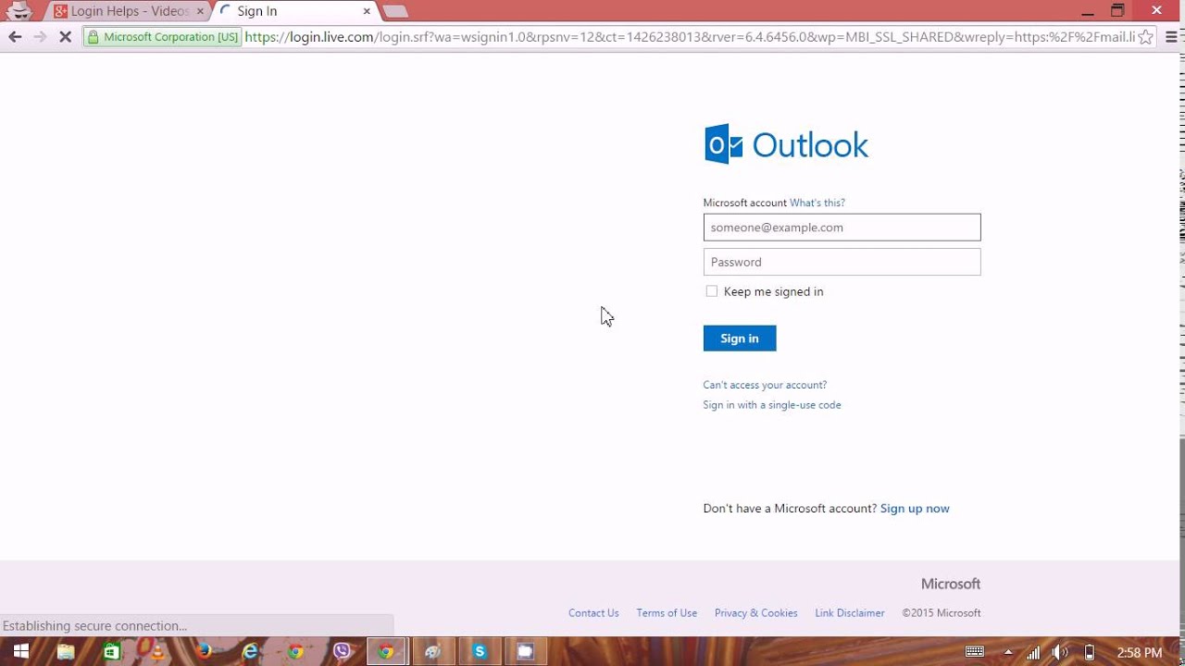This screenshot has height=666, width=1185.
Task: Choose Sign in with a single-use code
Action: pyautogui.click(x=772, y=405)
